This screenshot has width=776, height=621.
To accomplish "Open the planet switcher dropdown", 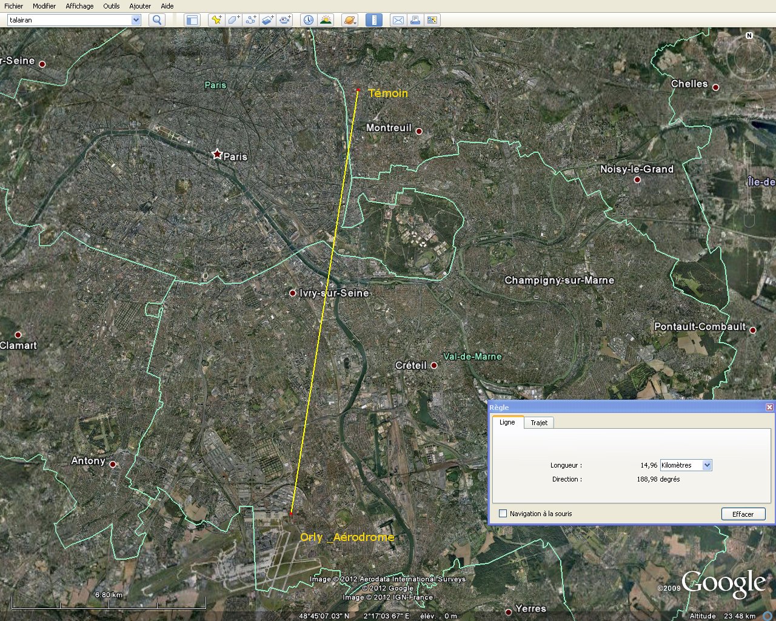I will [349, 20].
